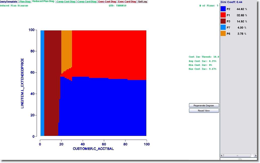Open the QueryTemplate tab
The height and width of the screenshot is (163, 260).
(x=9, y=2)
